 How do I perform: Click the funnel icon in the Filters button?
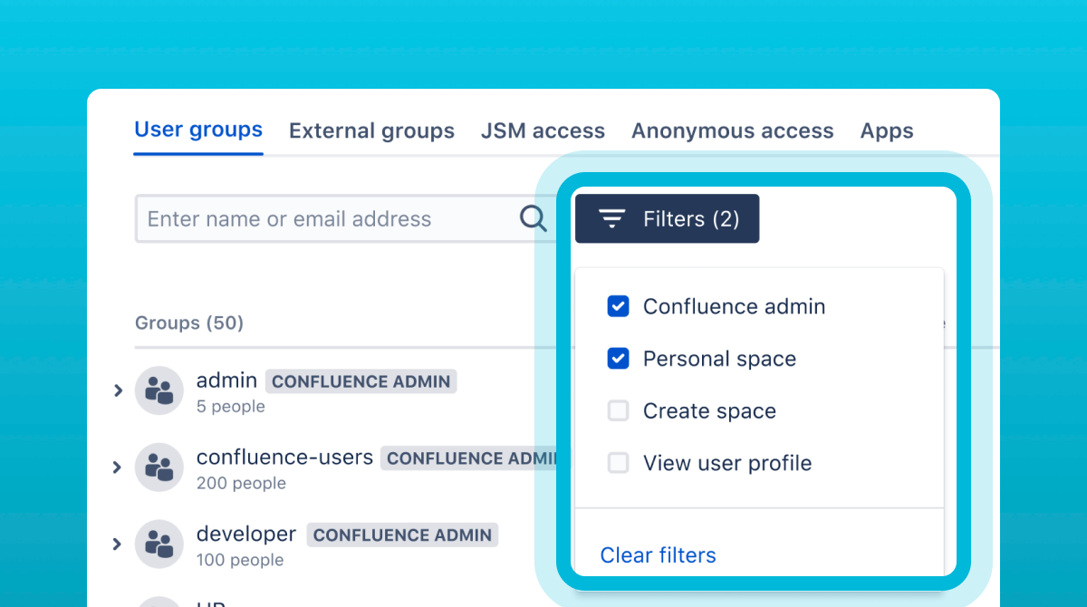pyautogui.click(x=611, y=218)
